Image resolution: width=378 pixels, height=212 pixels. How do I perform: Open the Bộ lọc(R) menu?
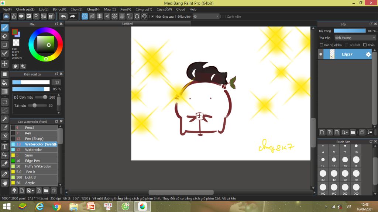[x=59, y=9]
